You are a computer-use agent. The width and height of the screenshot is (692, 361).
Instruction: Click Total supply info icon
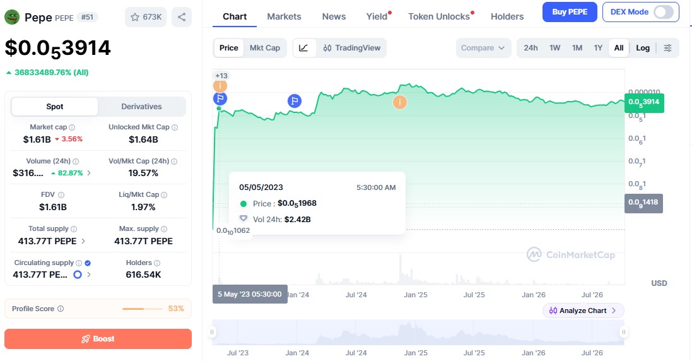tap(74, 229)
